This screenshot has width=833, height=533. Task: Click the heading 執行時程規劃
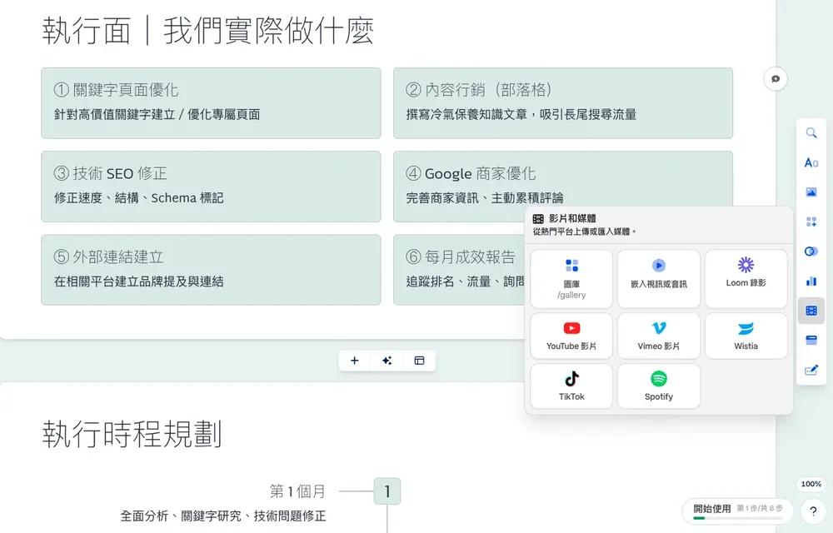pos(132,434)
